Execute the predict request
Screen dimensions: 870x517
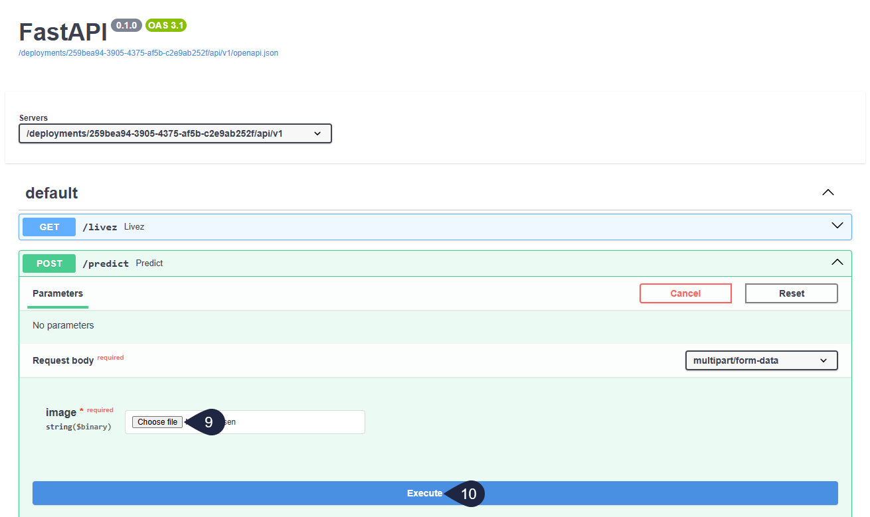pyautogui.click(x=435, y=493)
